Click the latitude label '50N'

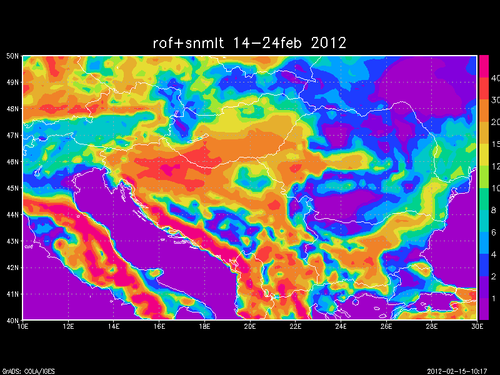tap(12, 56)
